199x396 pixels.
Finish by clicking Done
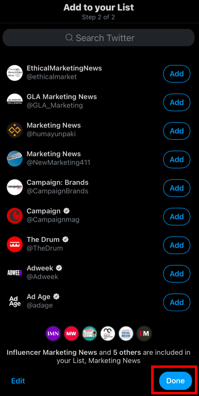175,381
